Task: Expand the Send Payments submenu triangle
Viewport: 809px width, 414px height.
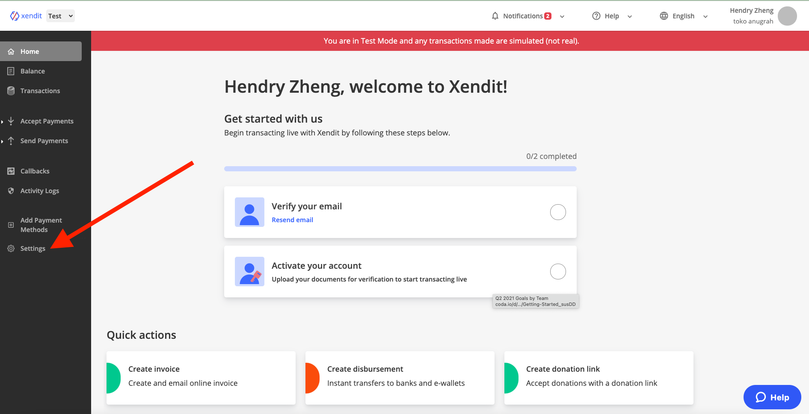Action: [2, 141]
